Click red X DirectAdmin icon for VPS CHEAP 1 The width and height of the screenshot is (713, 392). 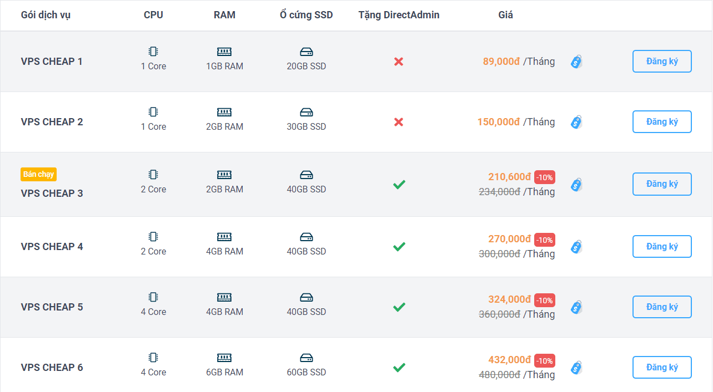pyautogui.click(x=399, y=62)
